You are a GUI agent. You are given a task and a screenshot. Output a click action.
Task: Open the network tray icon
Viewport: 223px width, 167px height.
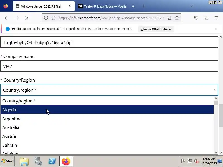click(190, 161)
